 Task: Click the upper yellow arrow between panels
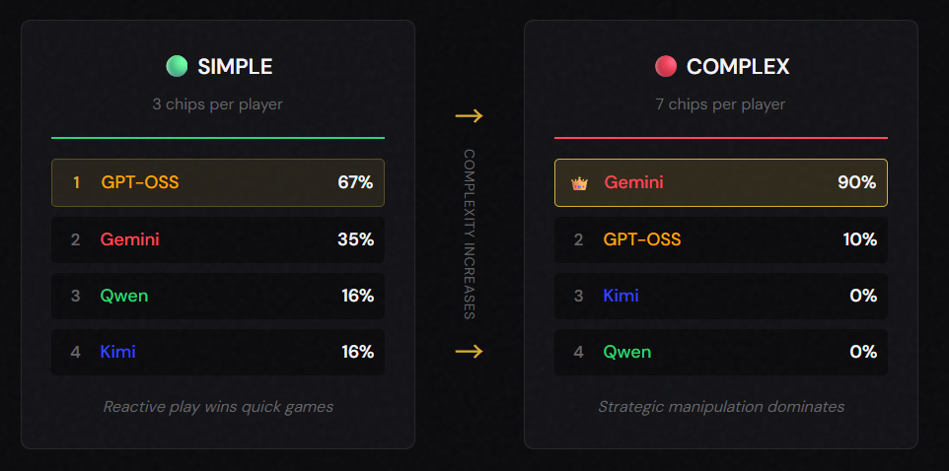click(x=469, y=116)
